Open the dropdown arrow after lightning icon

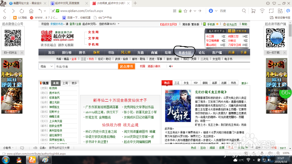point(195,11)
